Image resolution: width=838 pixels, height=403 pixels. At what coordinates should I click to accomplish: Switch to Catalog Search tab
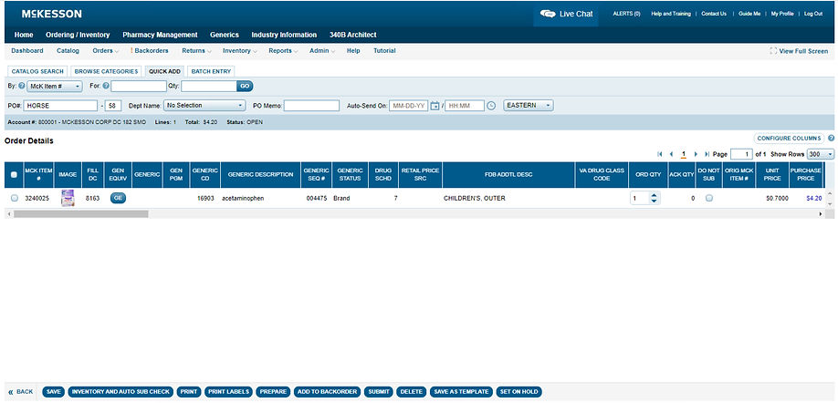click(37, 71)
